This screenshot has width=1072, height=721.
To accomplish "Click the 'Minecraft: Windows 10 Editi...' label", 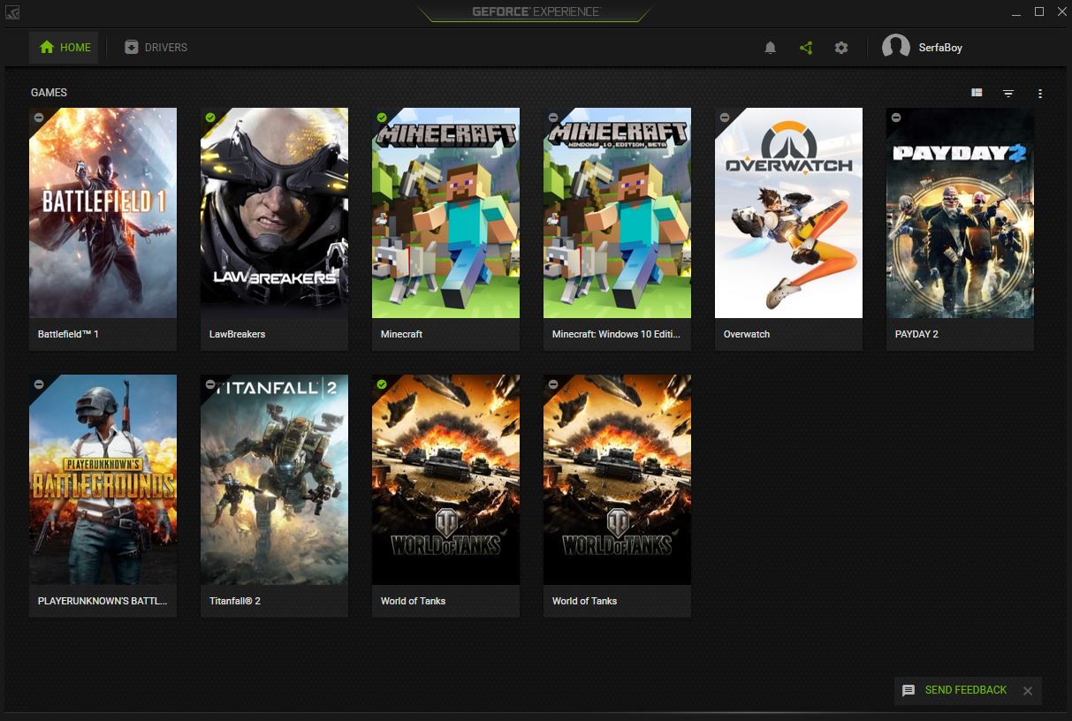I will pyautogui.click(x=616, y=335).
